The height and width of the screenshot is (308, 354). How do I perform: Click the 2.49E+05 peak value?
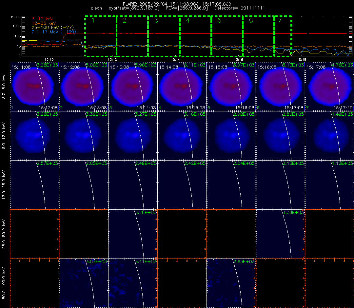click(146, 163)
